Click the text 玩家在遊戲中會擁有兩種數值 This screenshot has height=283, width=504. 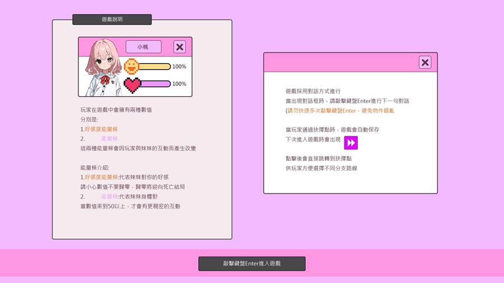(x=116, y=110)
